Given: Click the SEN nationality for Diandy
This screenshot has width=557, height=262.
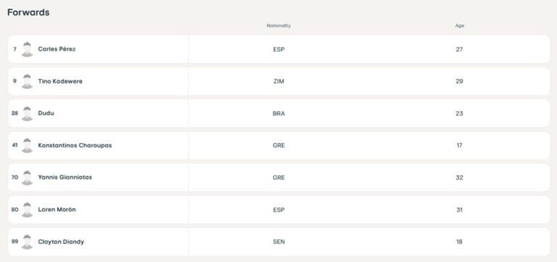Looking at the screenshot, I should [278, 242].
